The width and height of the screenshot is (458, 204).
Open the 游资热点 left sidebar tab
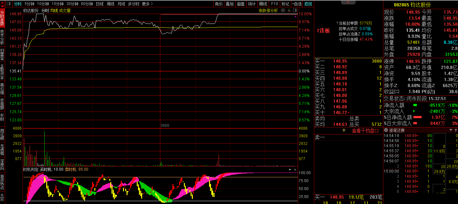tap(2, 182)
